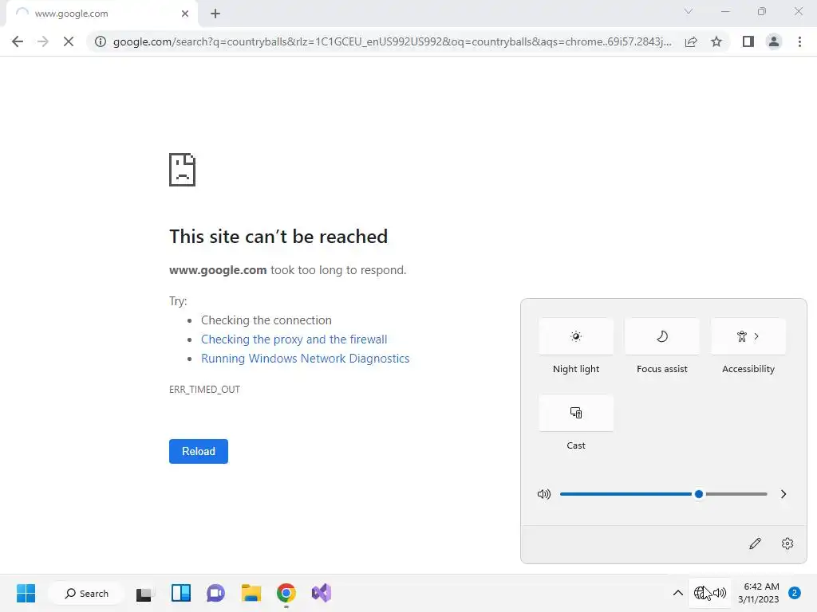
Task: Click the blue Reload button
Action: coord(199,451)
